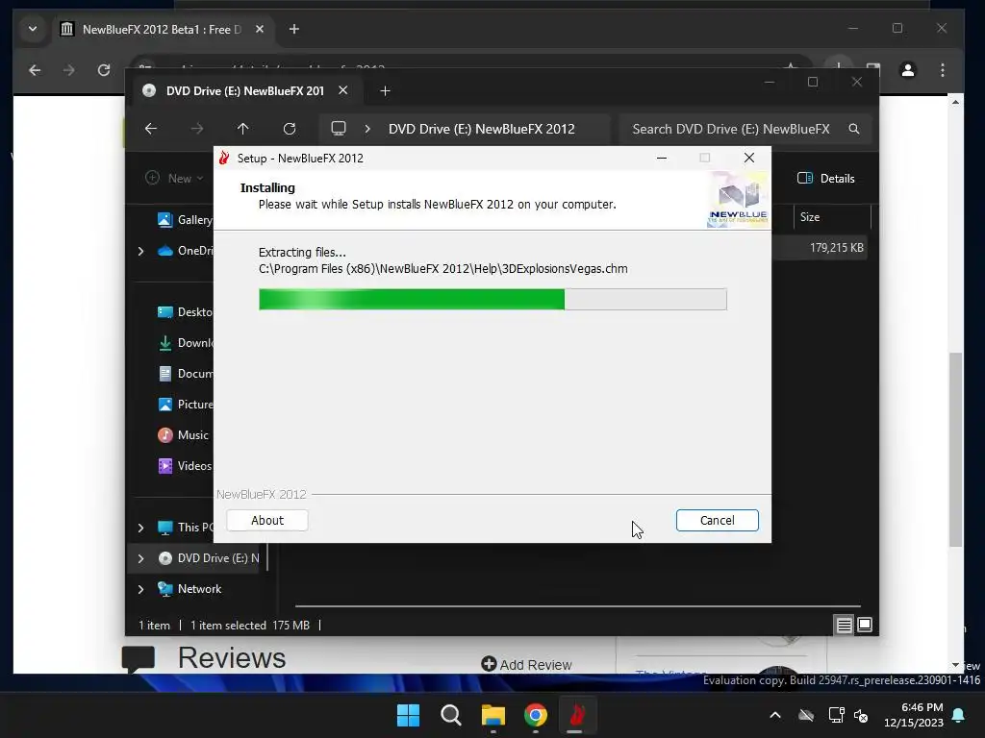The width and height of the screenshot is (985, 738).
Task: Select the DVD Drive (E:) Explorer tab
Action: [x=245, y=91]
